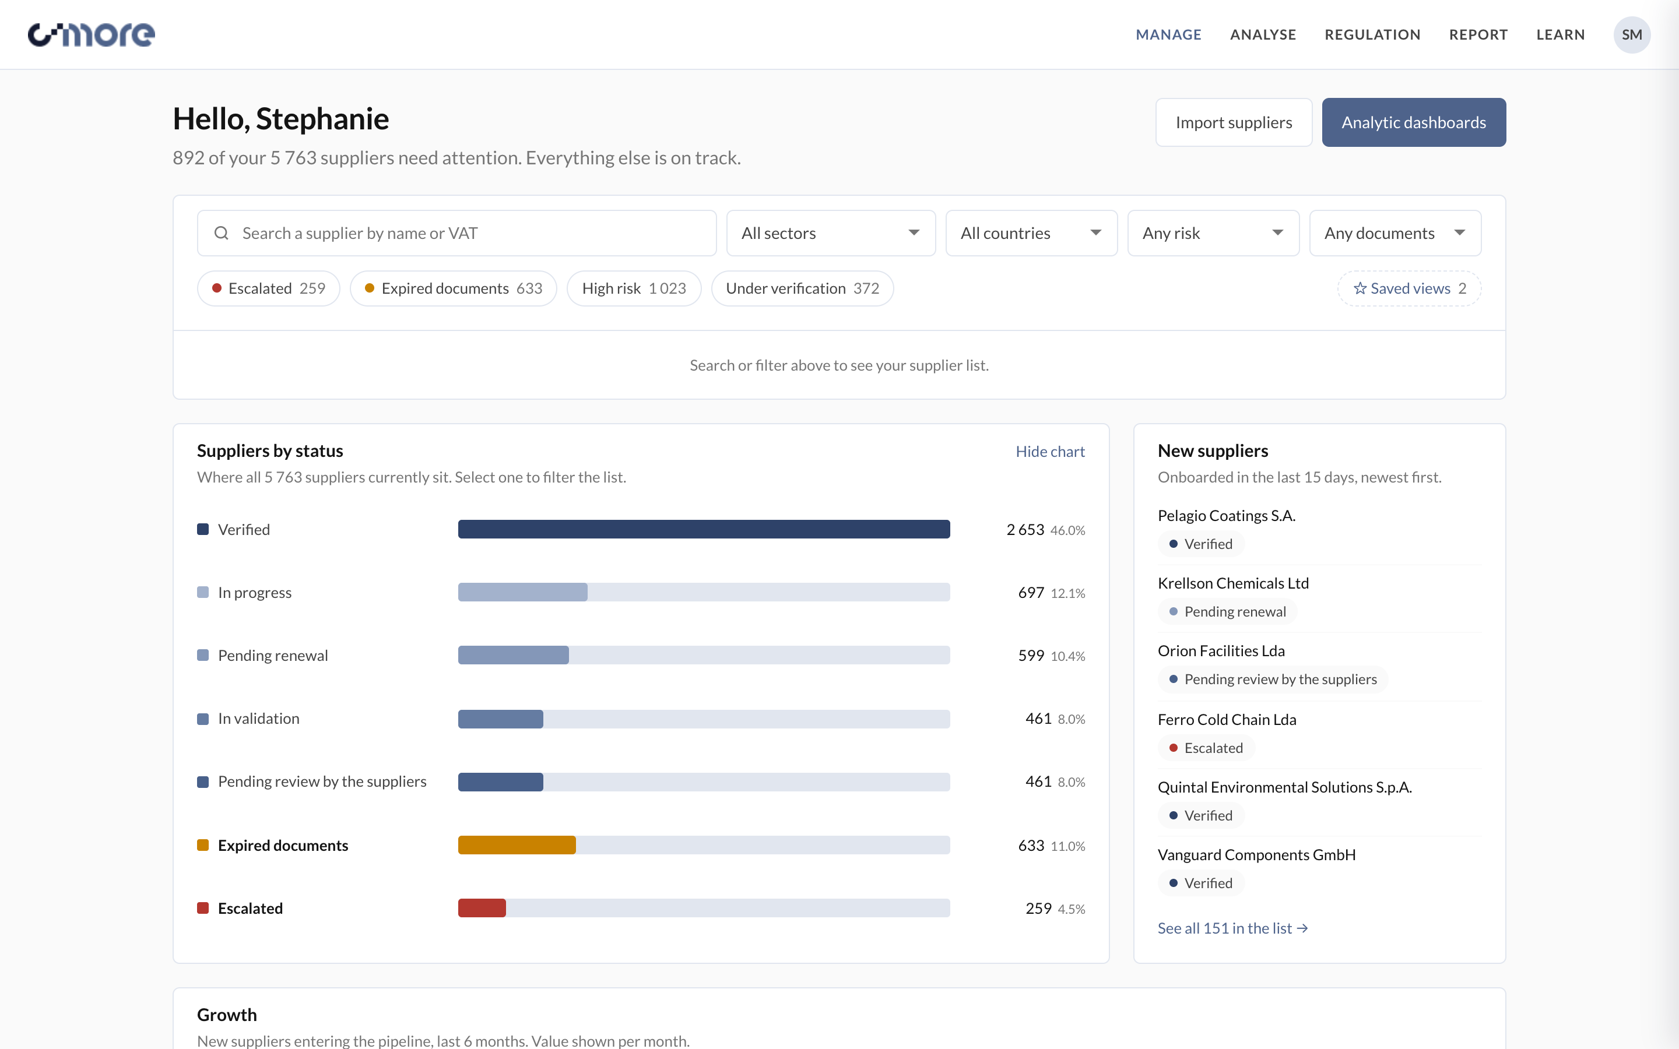
Task: Open the SM user avatar menu
Action: click(1631, 35)
